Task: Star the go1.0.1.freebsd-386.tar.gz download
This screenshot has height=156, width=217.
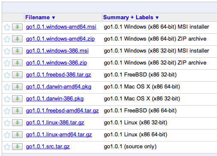Action: (x=7, y=75)
